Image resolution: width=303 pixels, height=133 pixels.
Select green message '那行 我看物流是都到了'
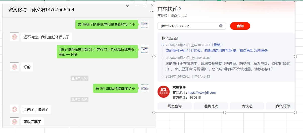tap(97, 52)
